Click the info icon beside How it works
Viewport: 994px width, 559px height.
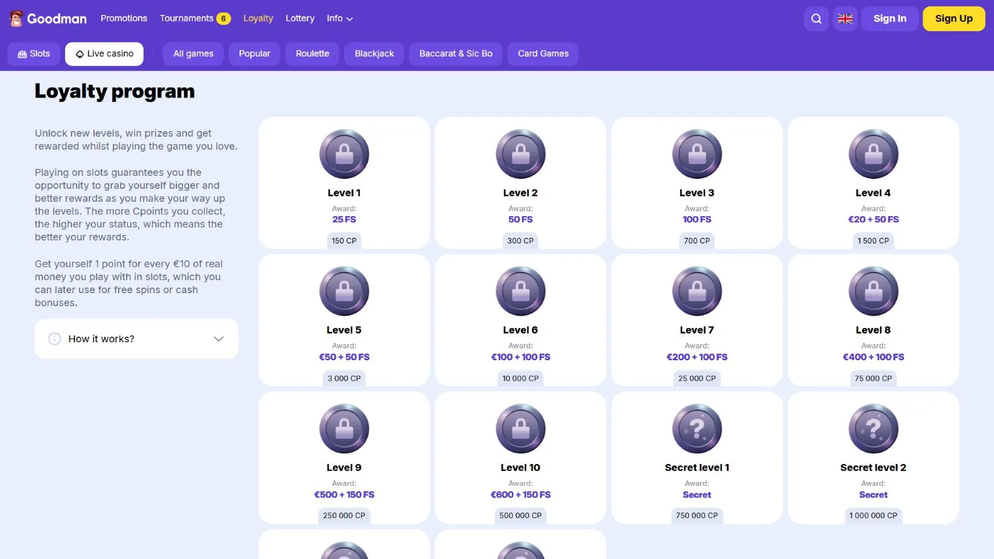[55, 339]
